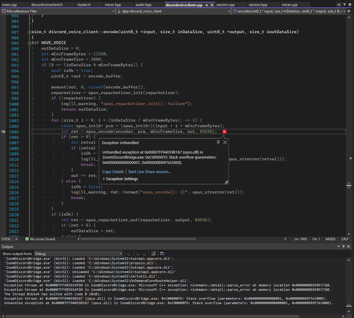Click the encode member cube icon
The image size is (354, 318).
click(235, 11)
